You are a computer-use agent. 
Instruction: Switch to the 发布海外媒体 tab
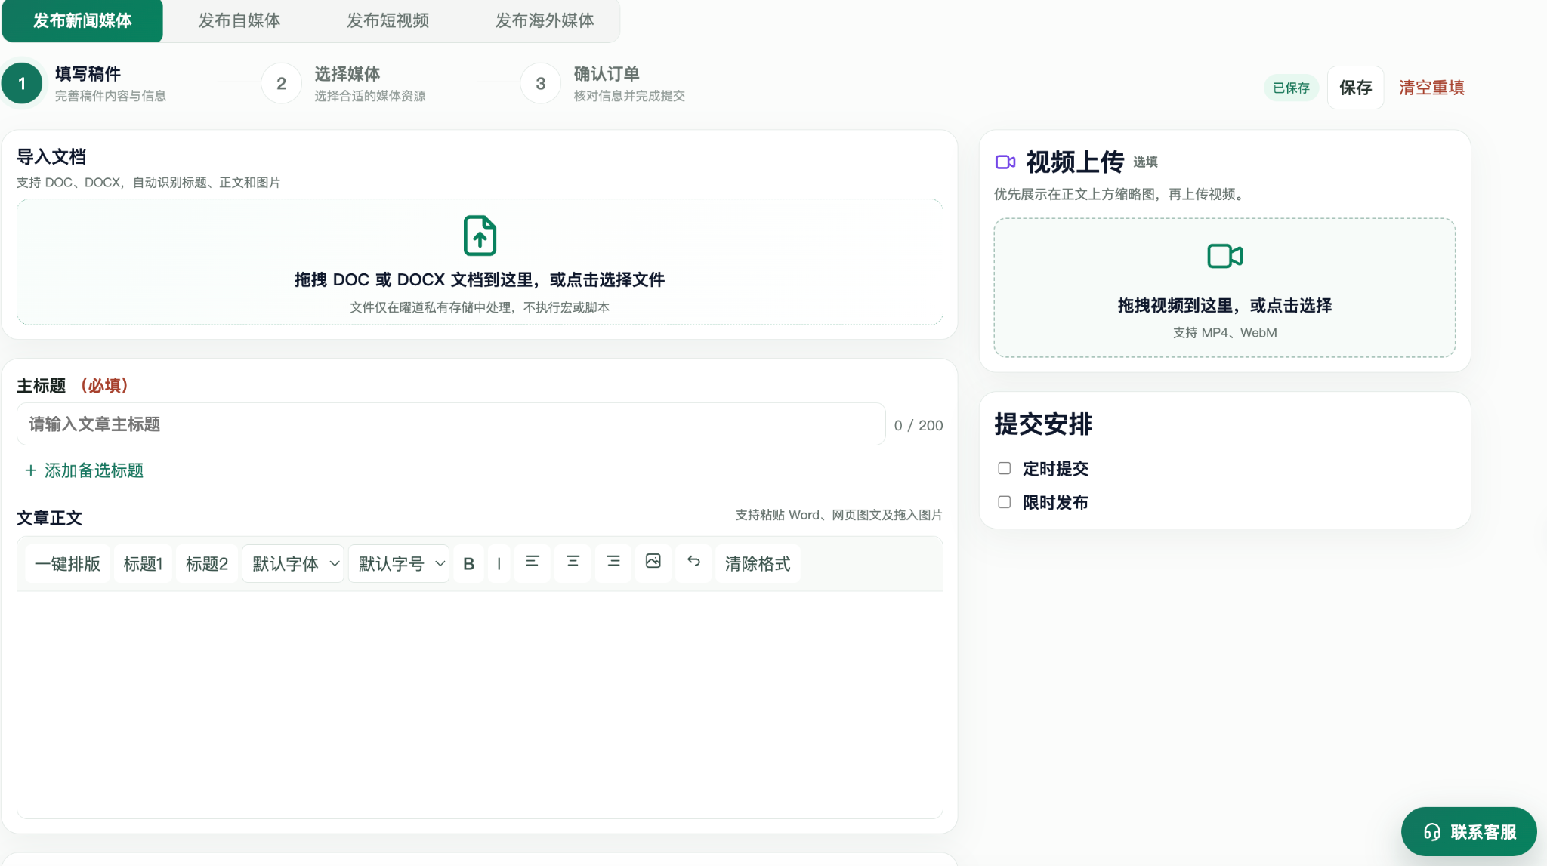[544, 20]
